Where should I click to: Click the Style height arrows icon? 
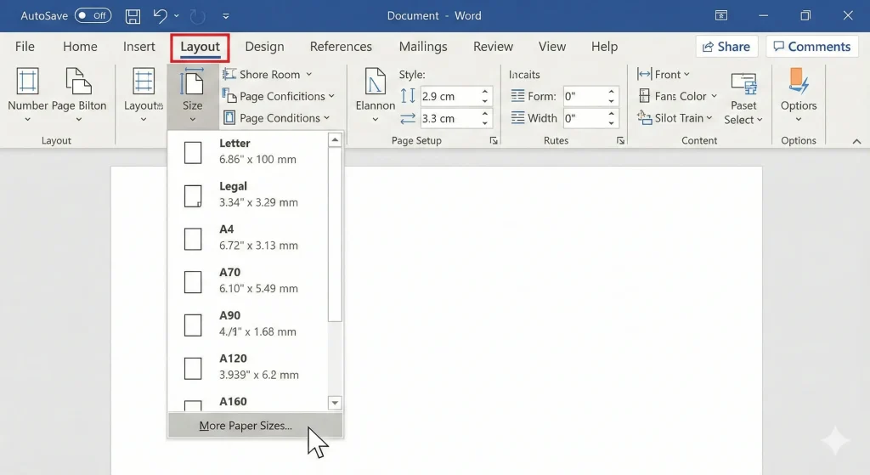pos(408,96)
